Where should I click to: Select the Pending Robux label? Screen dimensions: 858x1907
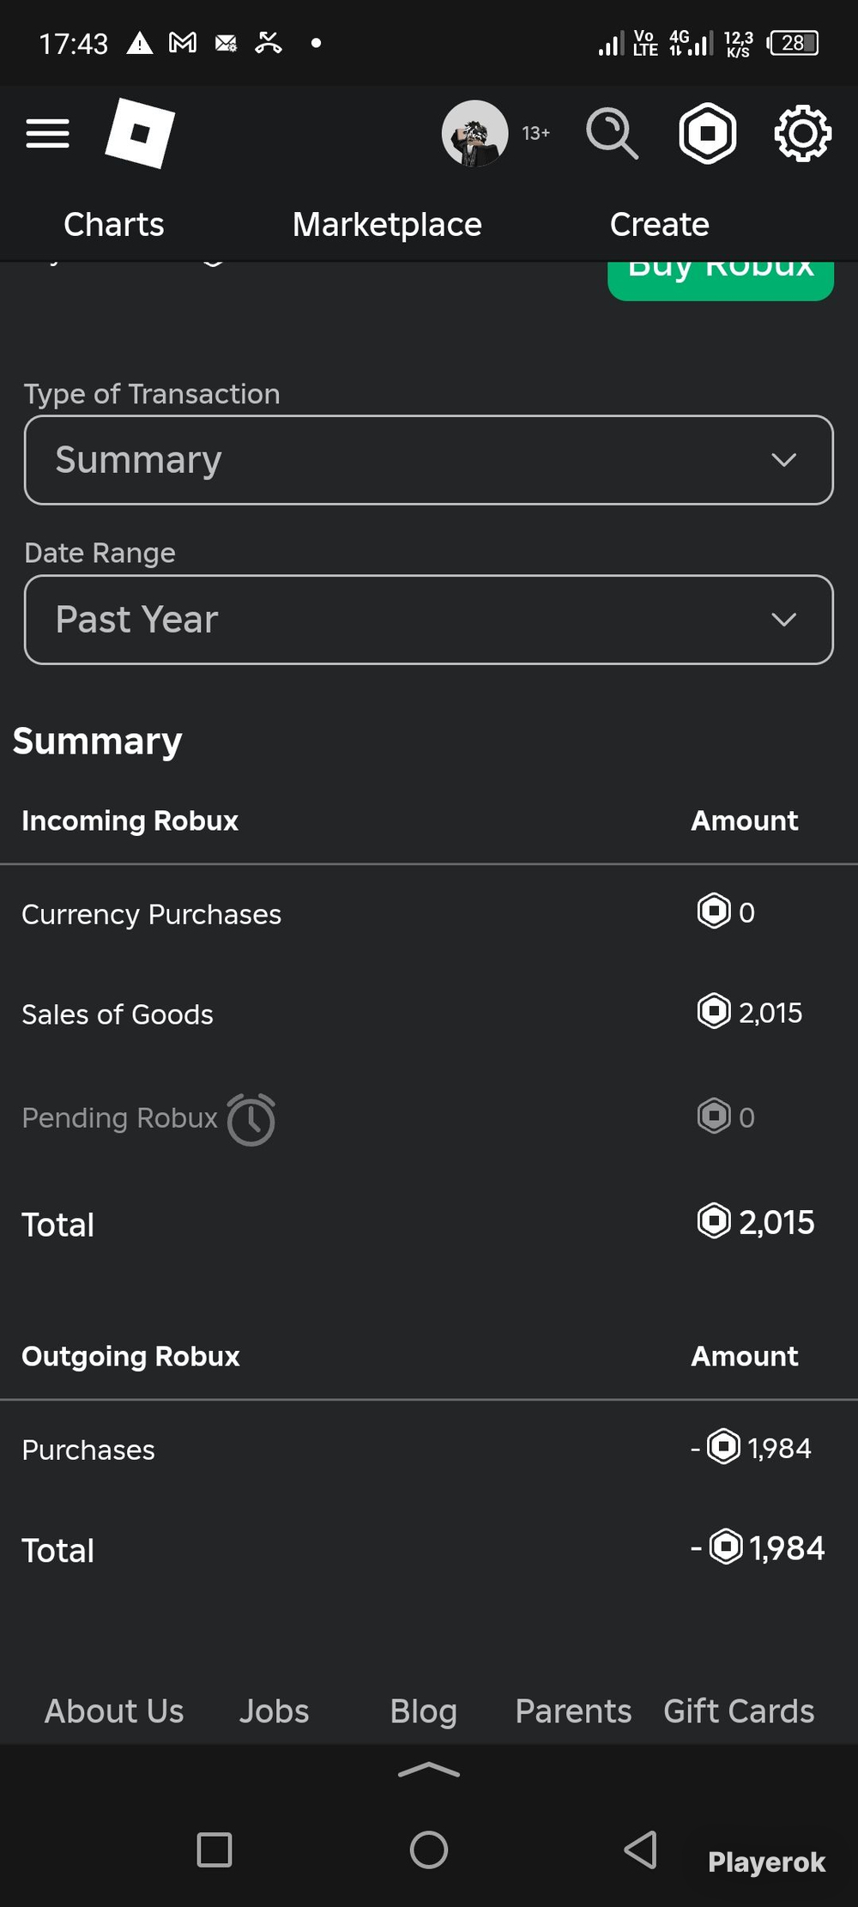coord(120,1117)
